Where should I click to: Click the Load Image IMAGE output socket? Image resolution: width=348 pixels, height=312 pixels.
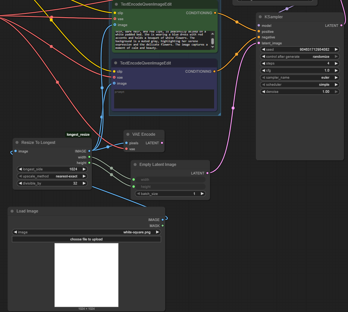click(163, 220)
